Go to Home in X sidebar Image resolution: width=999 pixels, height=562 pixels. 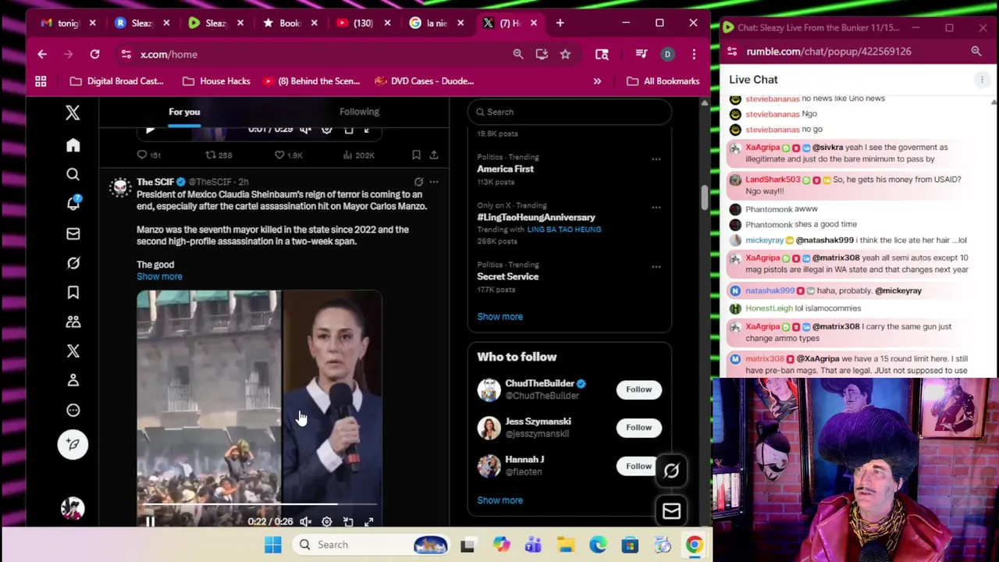click(x=73, y=145)
